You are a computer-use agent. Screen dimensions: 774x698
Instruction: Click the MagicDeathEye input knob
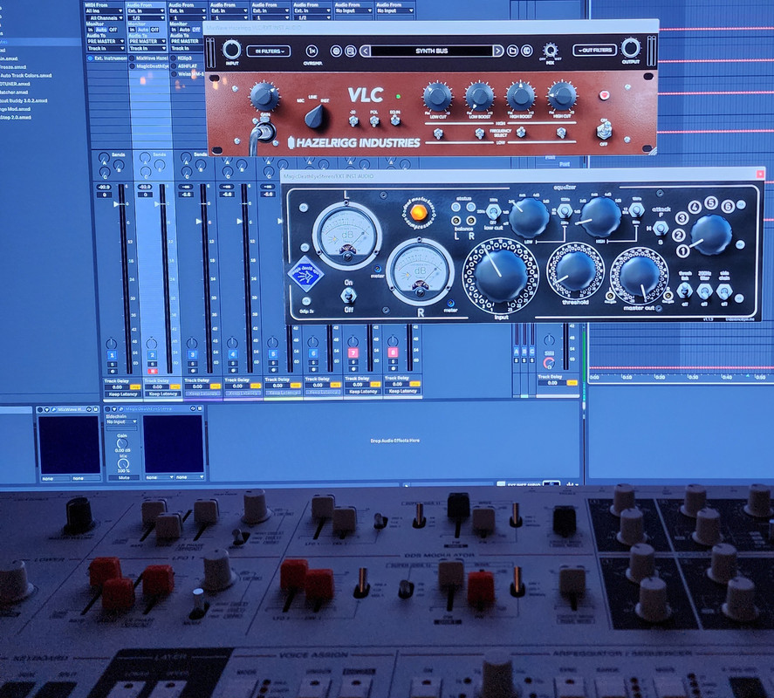pyautogui.click(x=501, y=277)
